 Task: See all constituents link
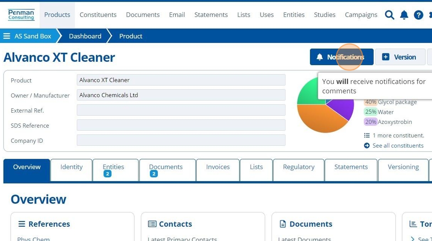398,145
